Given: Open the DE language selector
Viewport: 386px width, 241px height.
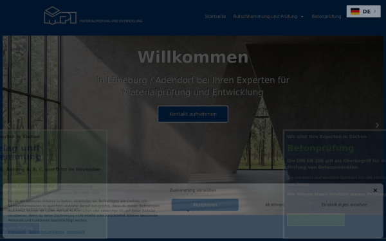Looking at the screenshot, I should pos(363,12).
